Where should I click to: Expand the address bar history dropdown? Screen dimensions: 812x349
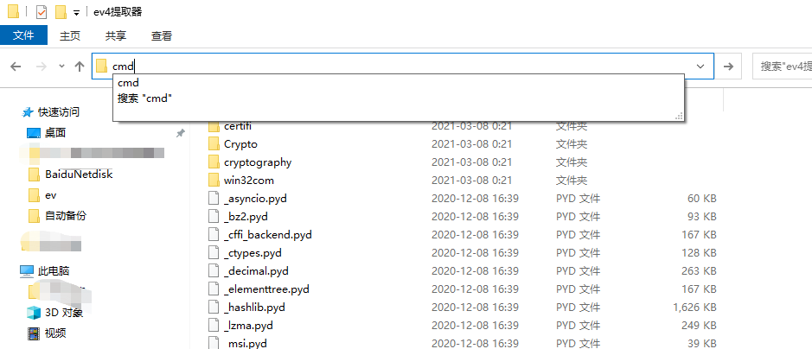pos(700,67)
